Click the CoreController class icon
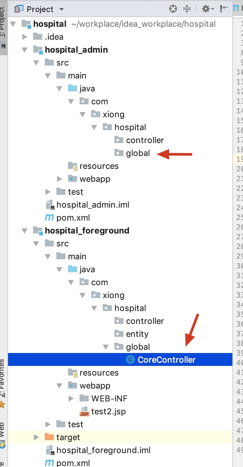The width and height of the screenshot is (243, 467). click(x=131, y=360)
